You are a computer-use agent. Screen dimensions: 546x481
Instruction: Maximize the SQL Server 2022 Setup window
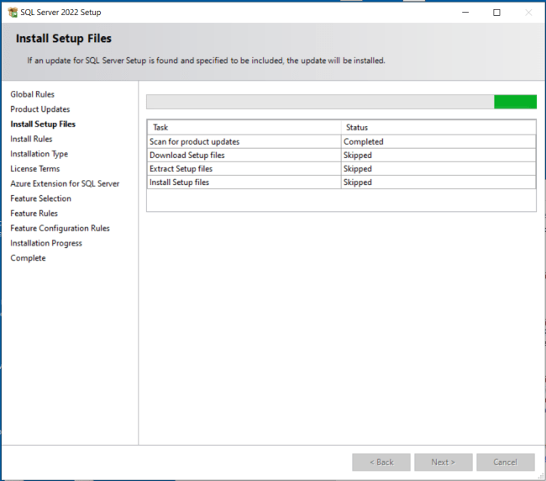pos(496,13)
